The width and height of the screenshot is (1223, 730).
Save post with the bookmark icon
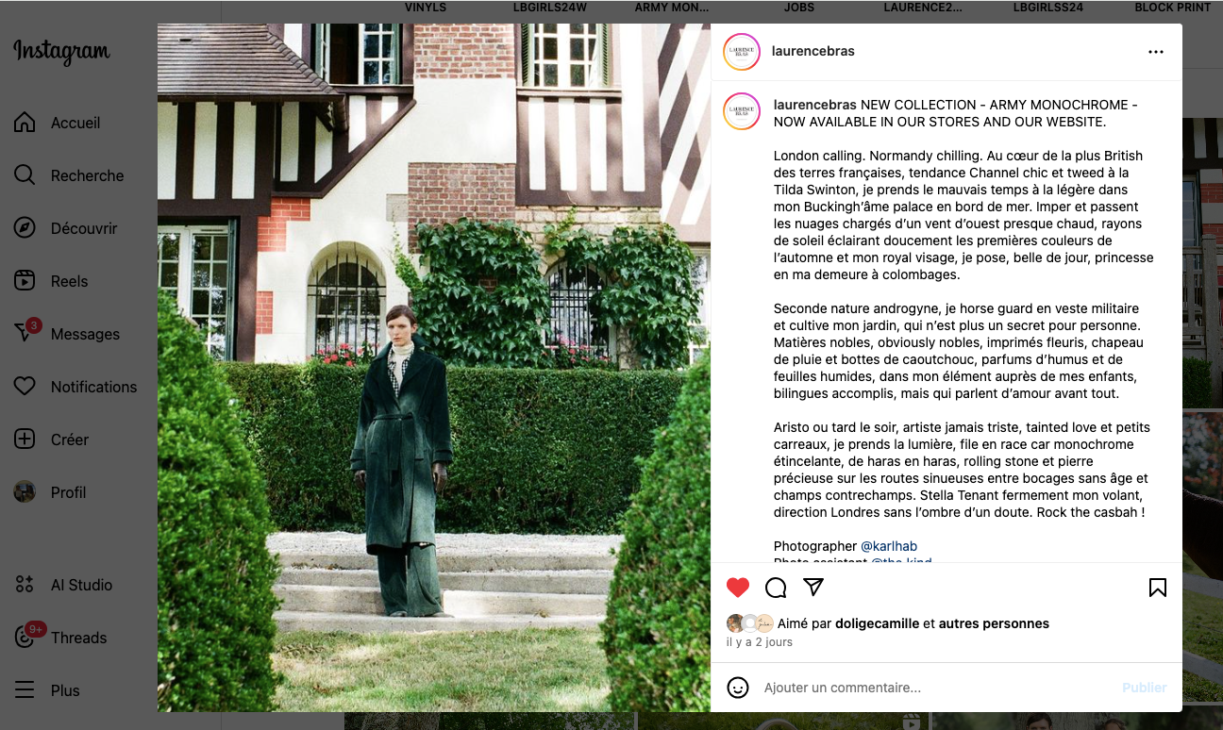pos(1158,588)
